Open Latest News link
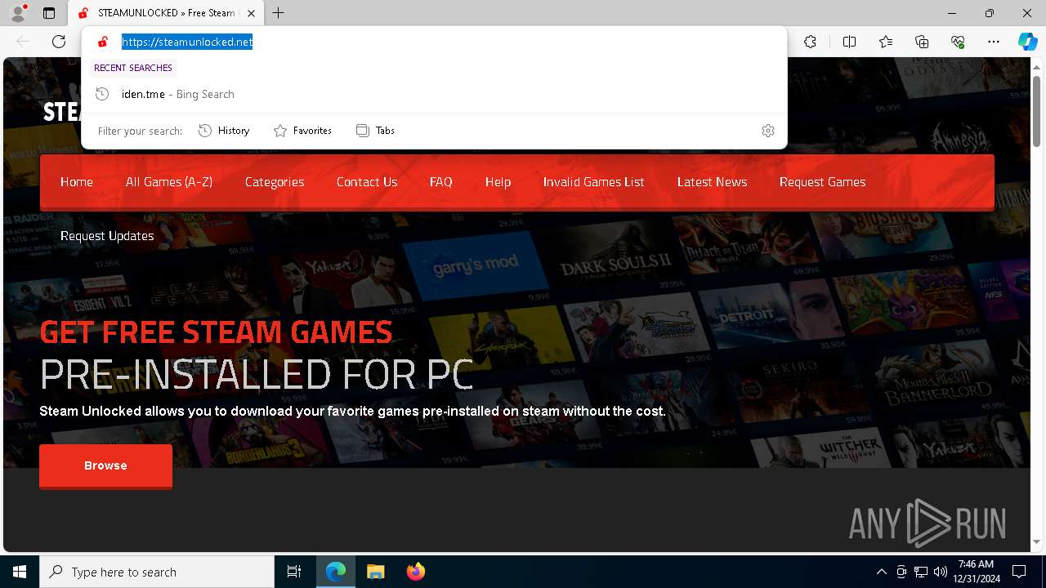1046x588 pixels. click(713, 182)
